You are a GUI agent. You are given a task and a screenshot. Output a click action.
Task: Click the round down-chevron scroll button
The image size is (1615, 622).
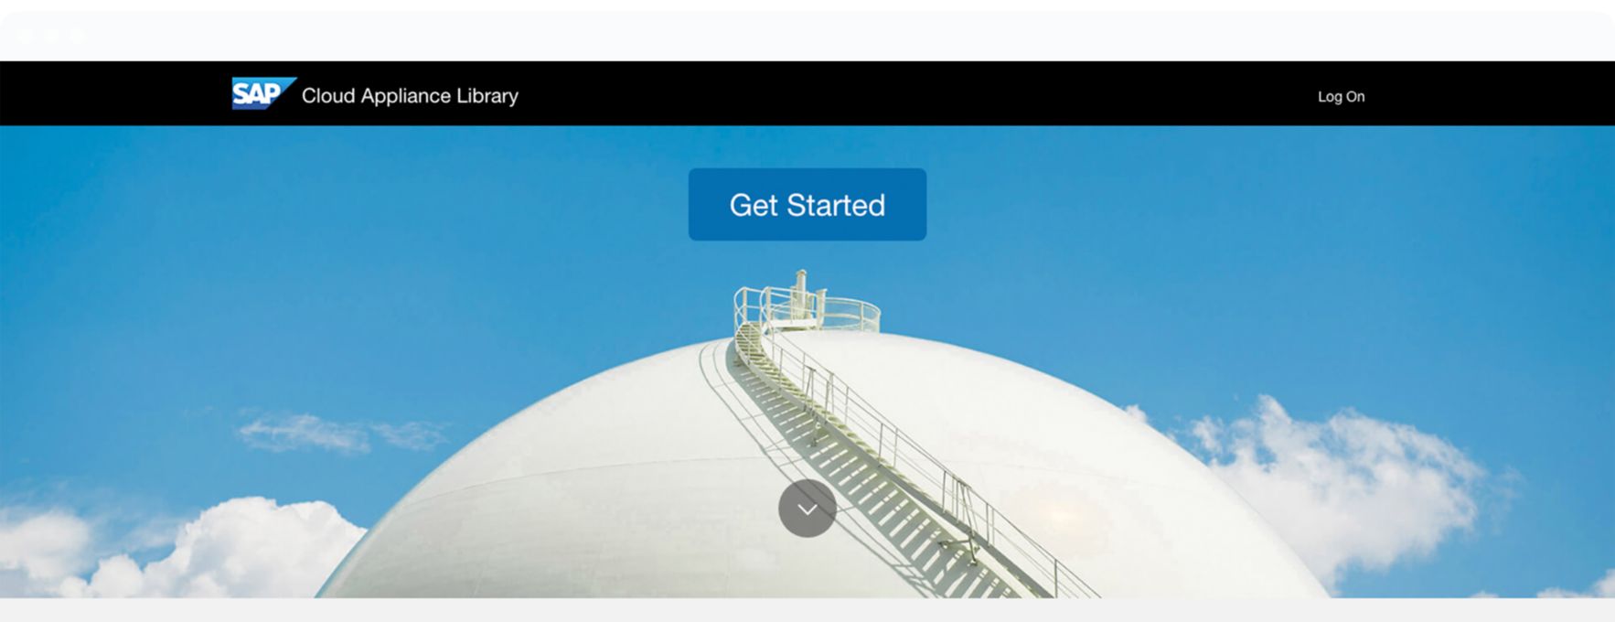(x=807, y=509)
